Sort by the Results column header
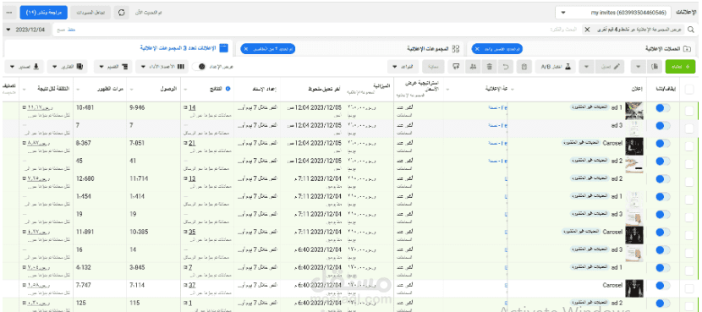The height and width of the screenshot is (312, 702). coord(217,89)
